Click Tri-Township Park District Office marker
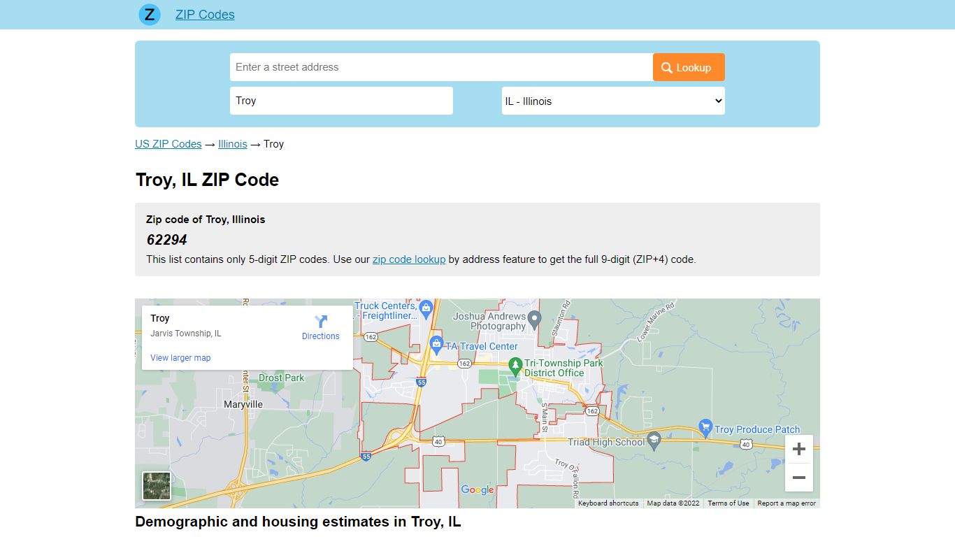 click(515, 366)
